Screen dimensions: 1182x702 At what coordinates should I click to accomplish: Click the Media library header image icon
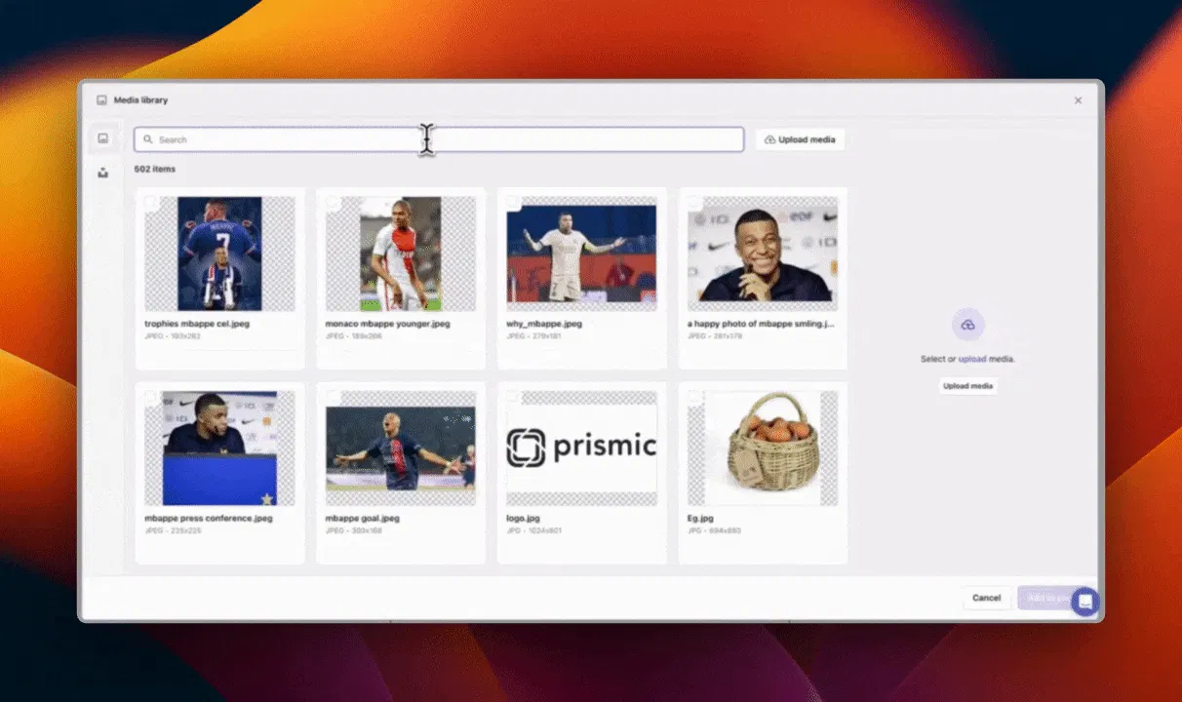click(x=101, y=99)
